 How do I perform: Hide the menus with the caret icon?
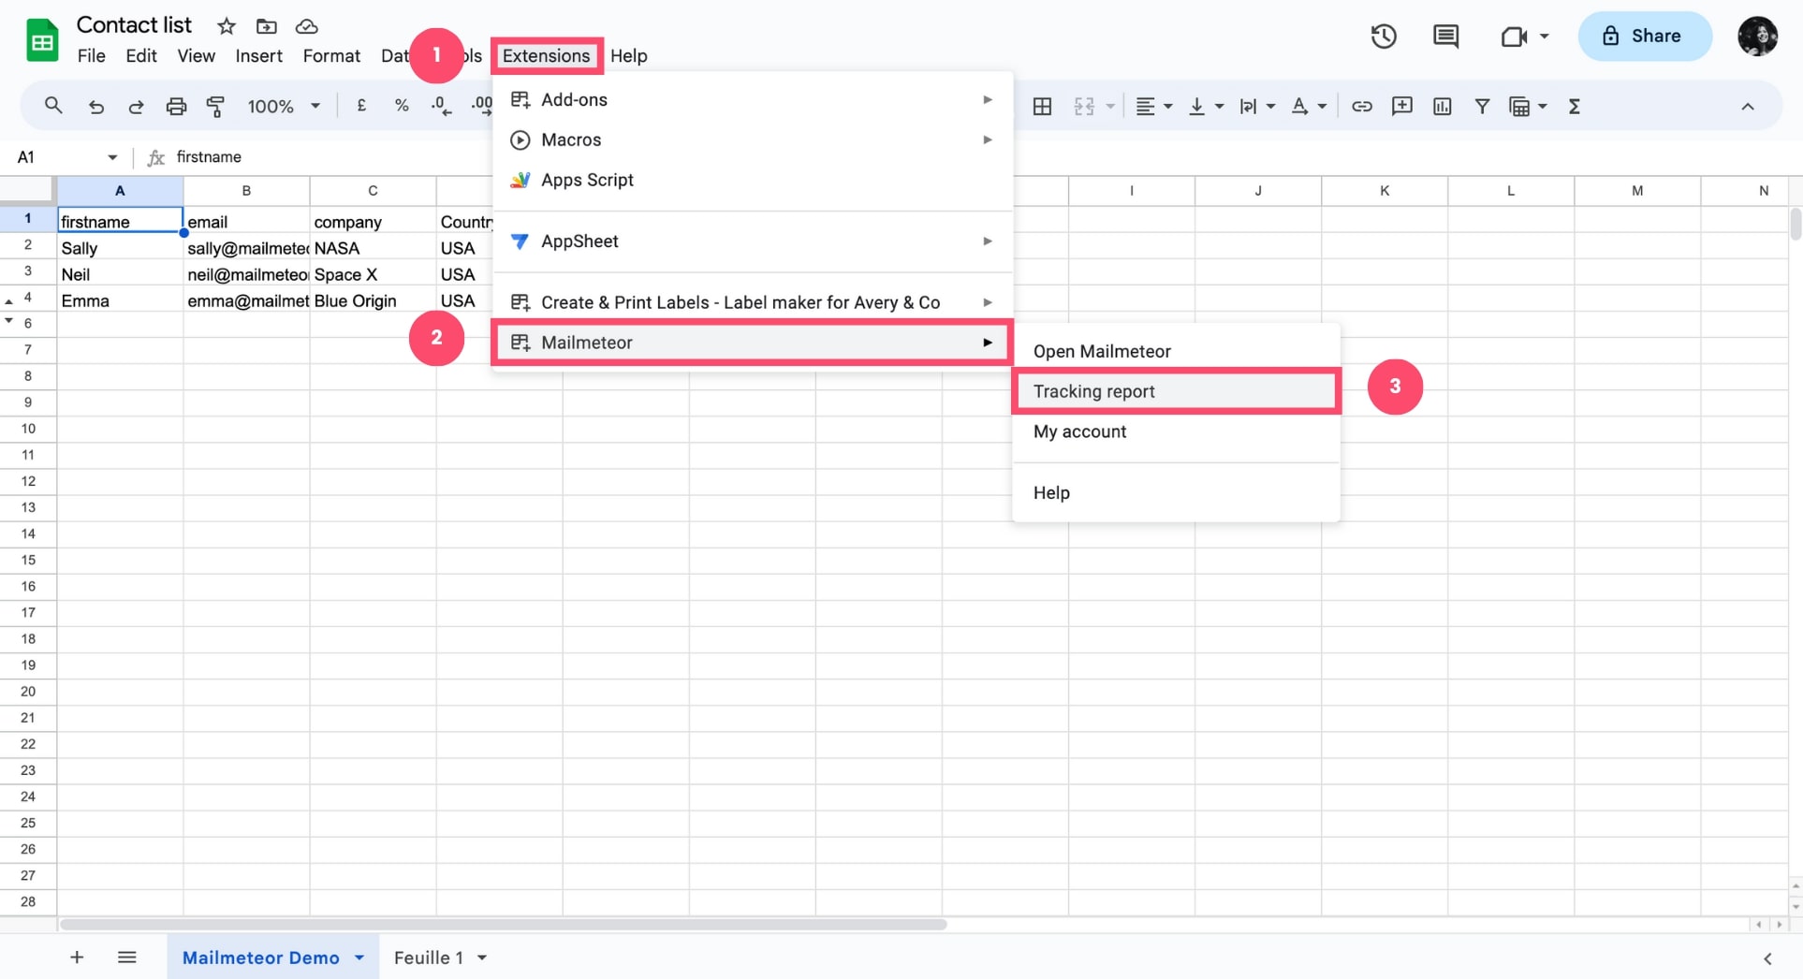click(1748, 107)
